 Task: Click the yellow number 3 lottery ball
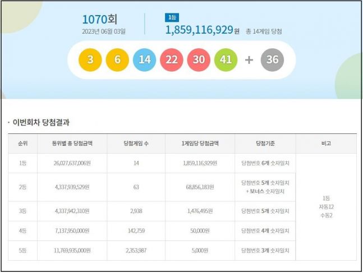(x=90, y=60)
